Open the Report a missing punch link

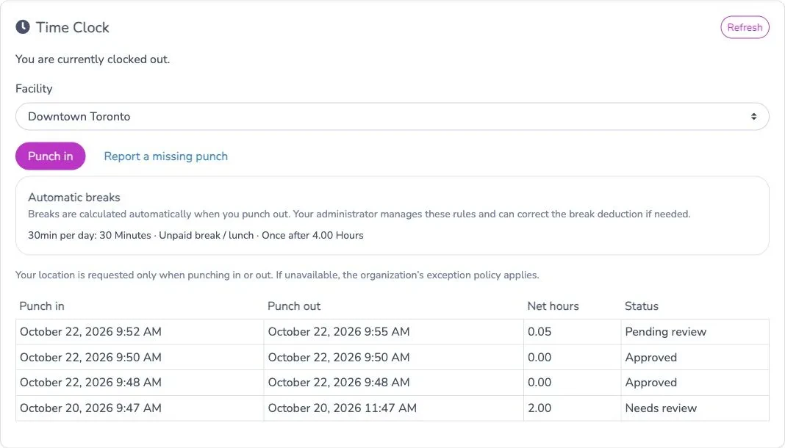[x=165, y=156]
